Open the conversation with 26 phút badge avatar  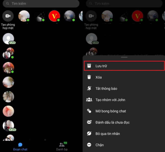[x=8, y=126]
